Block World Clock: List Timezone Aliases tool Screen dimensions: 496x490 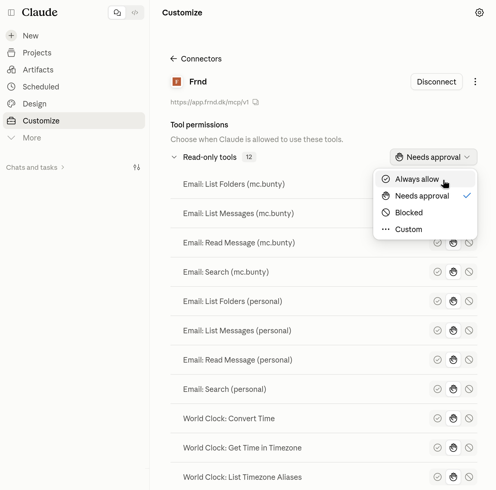pyautogui.click(x=469, y=477)
